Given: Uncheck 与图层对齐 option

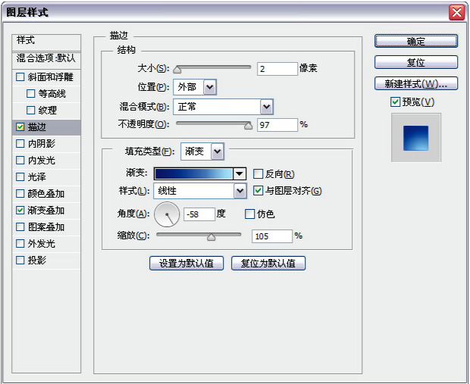Looking at the screenshot, I should [x=258, y=191].
